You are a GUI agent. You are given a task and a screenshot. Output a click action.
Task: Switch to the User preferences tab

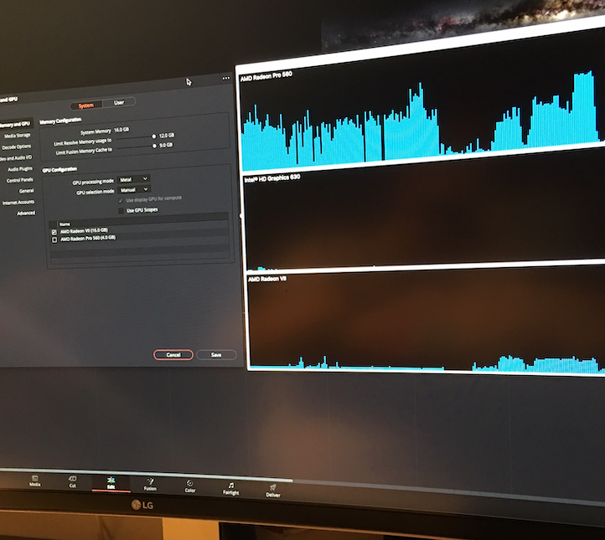pos(119,102)
